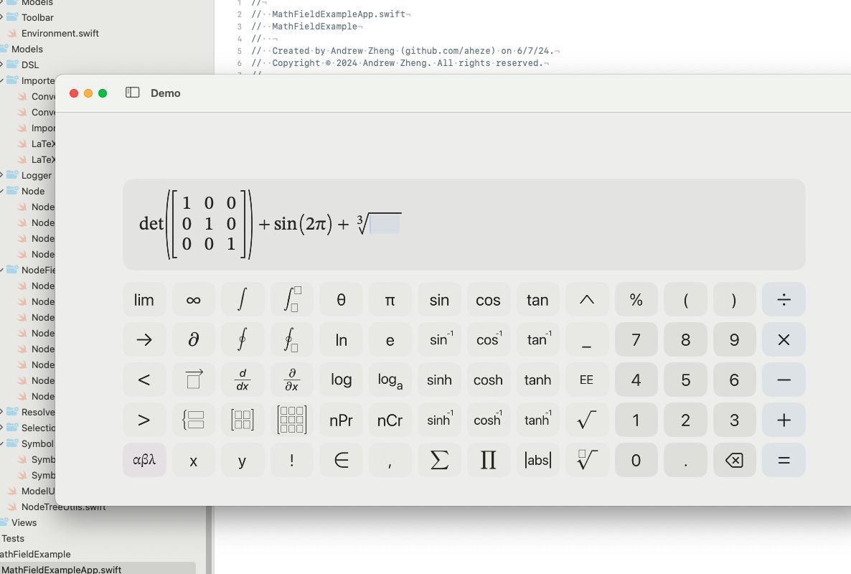
Task: Insert the partial derivative ∂ symbol key
Action: tap(193, 339)
